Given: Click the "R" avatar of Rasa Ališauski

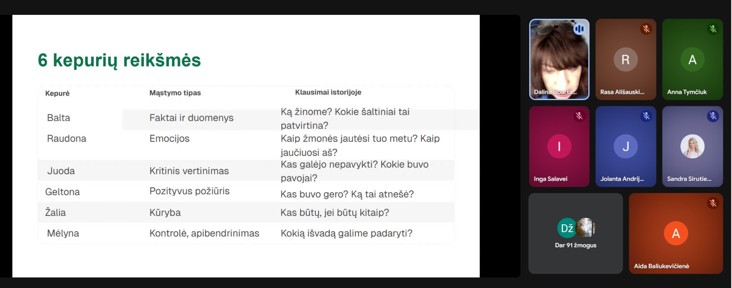Looking at the screenshot, I should coord(626,60).
